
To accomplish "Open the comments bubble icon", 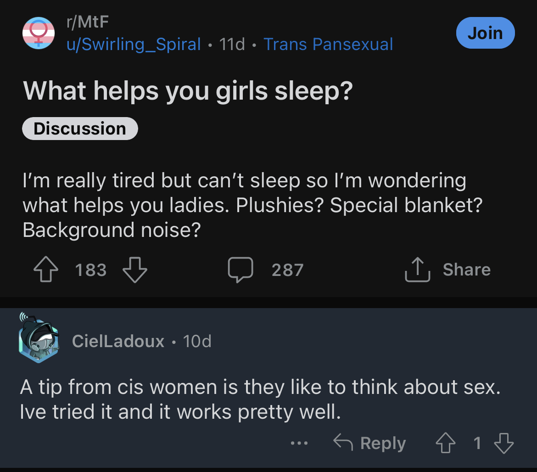I will (x=241, y=269).
